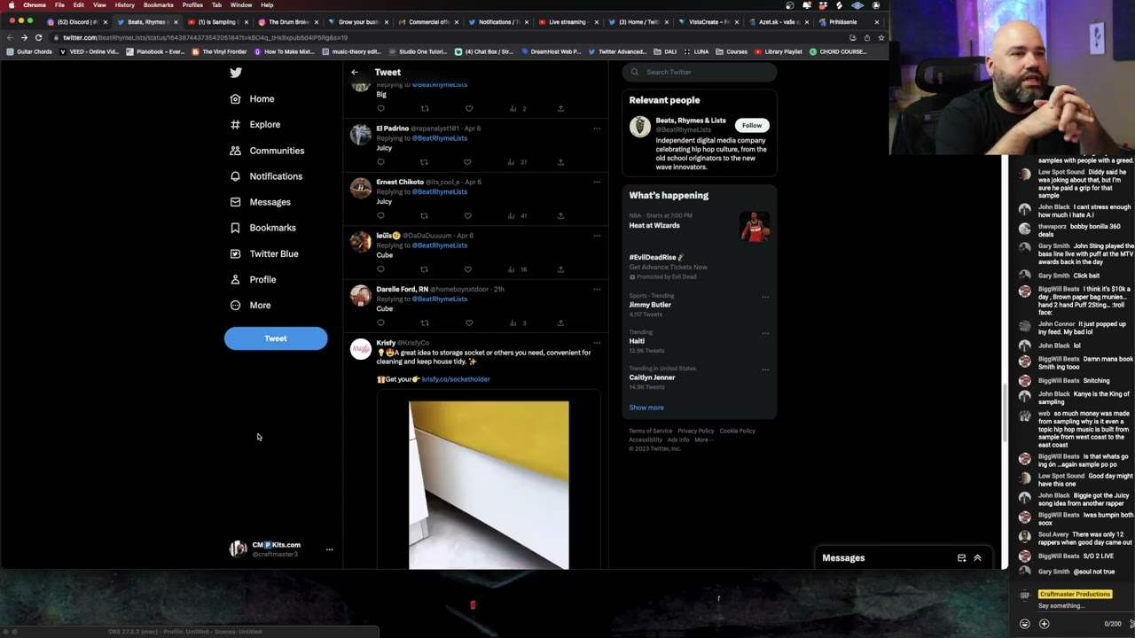This screenshot has width=1135, height=638.
Task: Open Chrome Bookmarks menu
Action: point(158,5)
